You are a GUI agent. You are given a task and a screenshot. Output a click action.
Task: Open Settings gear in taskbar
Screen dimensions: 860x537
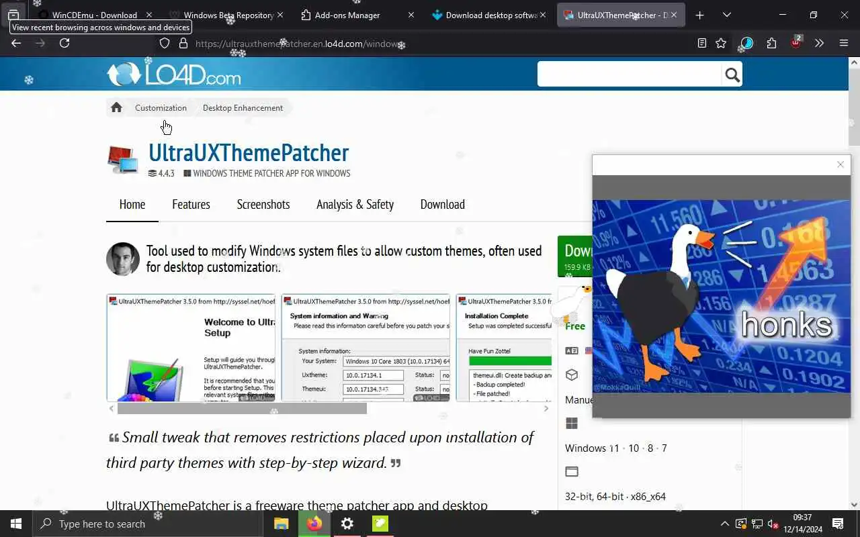coord(347,524)
